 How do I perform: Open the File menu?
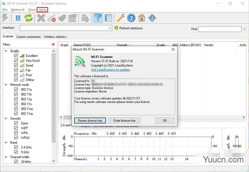(5, 10)
